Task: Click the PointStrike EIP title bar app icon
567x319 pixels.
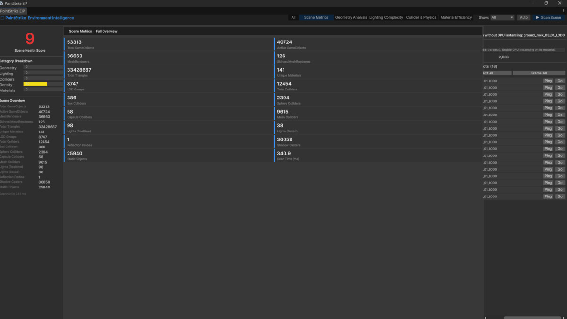Action: [x=2, y=3]
